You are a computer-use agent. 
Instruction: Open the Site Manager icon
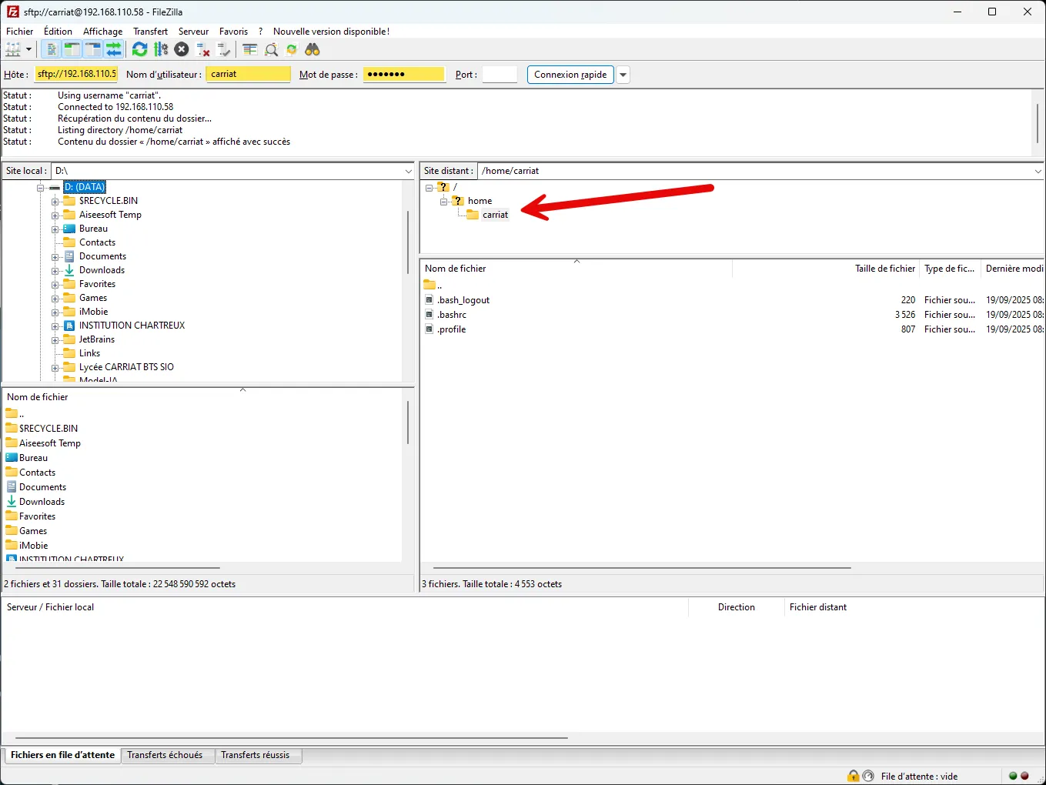click(x=13, y=49)
